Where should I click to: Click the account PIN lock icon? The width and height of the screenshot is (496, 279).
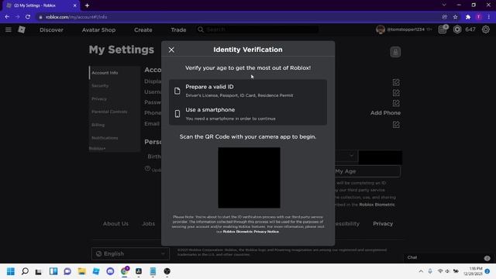(395, 52)
